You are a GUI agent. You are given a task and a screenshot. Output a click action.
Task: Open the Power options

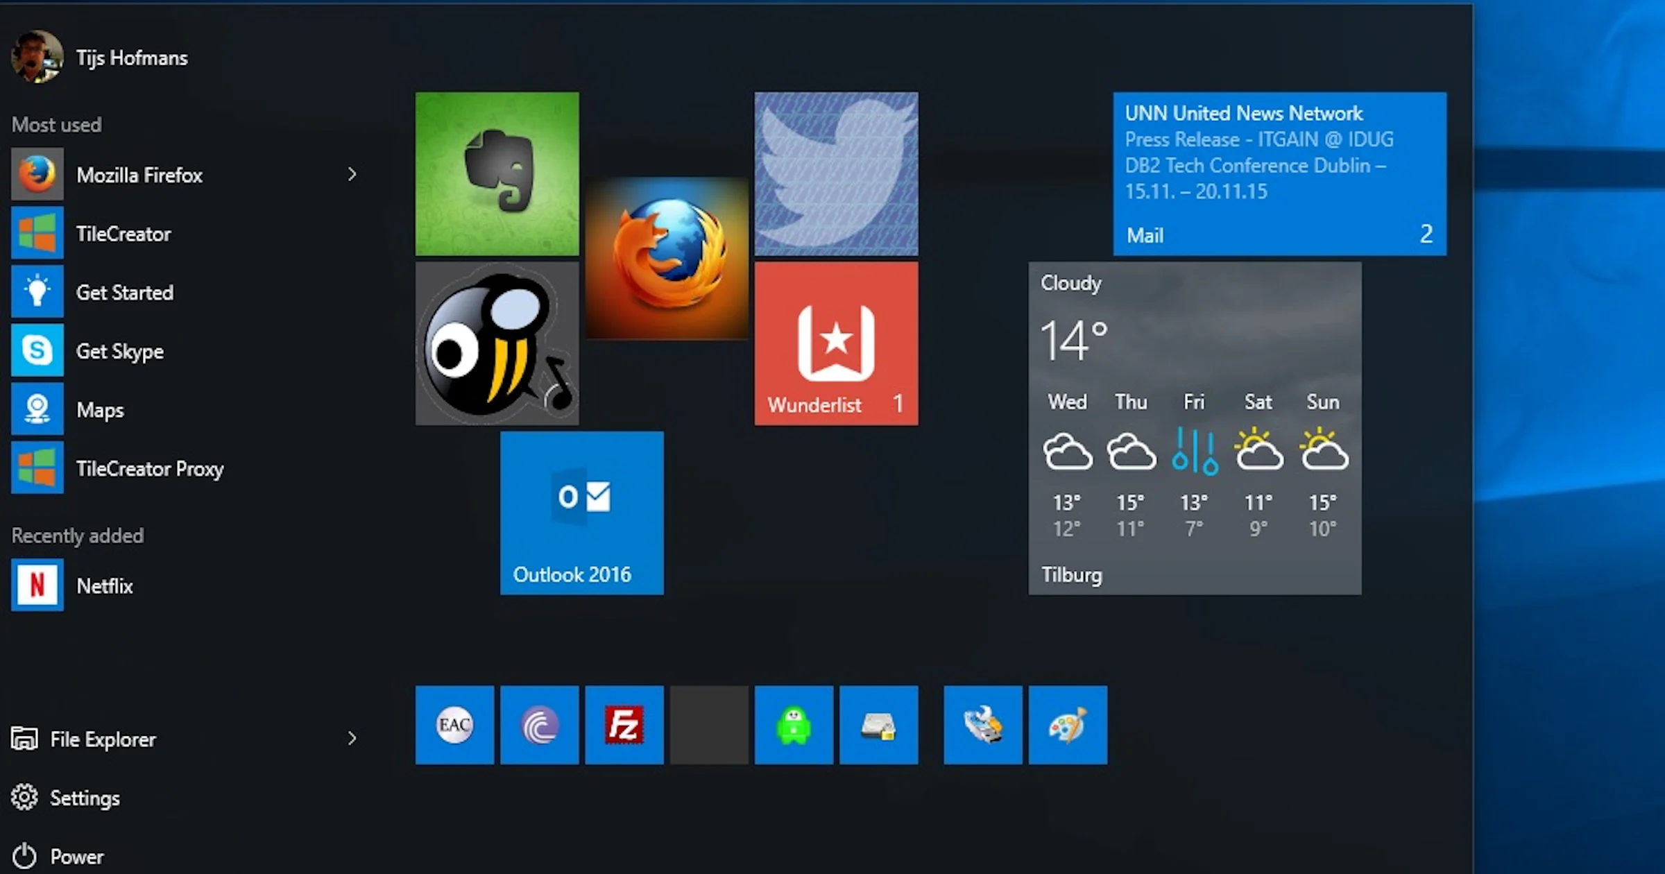tap(58, 857)
